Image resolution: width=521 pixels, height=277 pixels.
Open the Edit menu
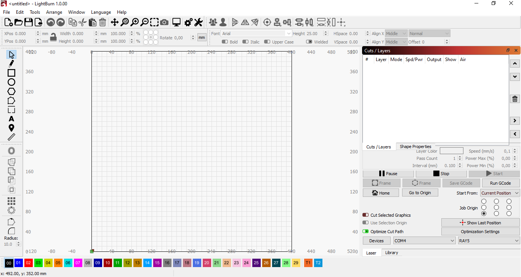(x=20, y=12)
